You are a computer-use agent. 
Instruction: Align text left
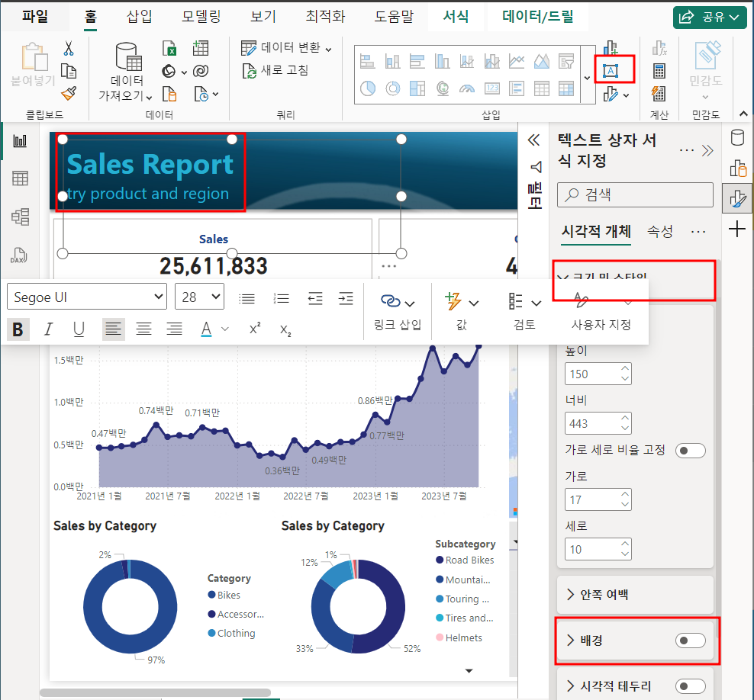click(x=113, y=329)
